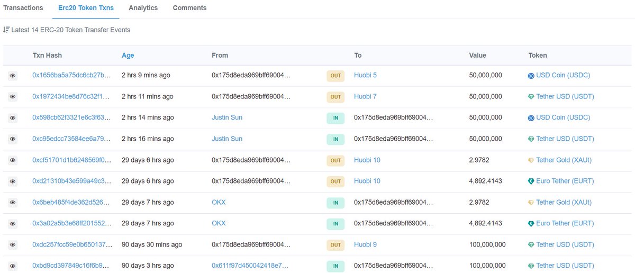Click eye icon for txn 0x1656ba5a75dc6cb27b

coord(13,76)
